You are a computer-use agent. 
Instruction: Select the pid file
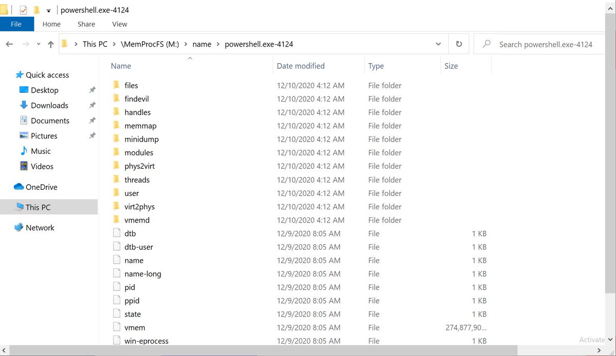[x=130, y=287]
